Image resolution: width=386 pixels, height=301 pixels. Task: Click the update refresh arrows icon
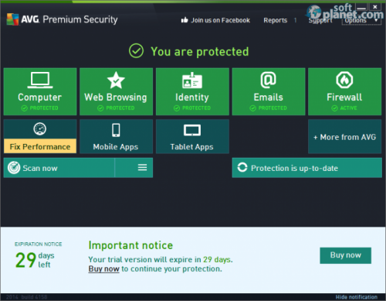(x=242, y=167)
